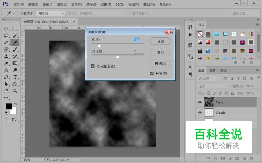Viewport: 262px width, 163px height.
Task: Select the Rectangular Marquee tool
Action: click(x=15, y=29)
